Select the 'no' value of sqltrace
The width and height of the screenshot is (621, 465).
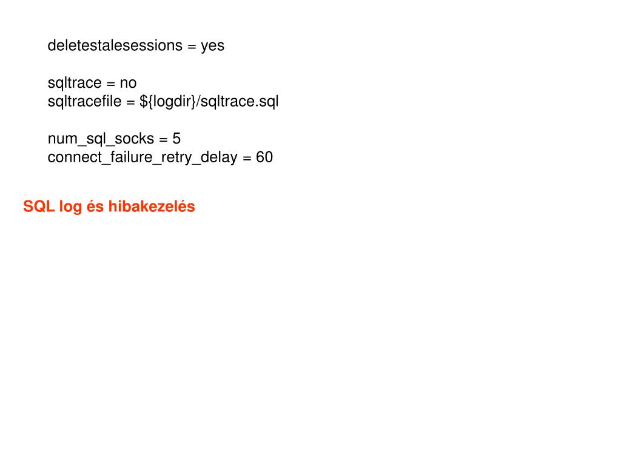tap(128, 84)
